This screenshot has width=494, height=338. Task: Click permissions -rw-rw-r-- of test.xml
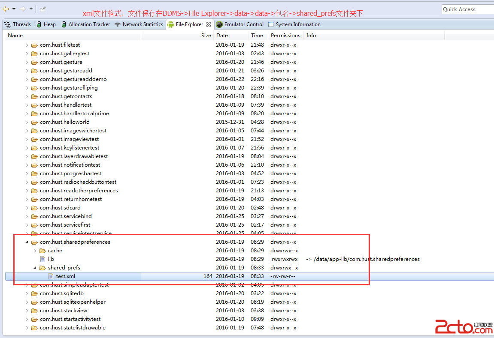pos(282,276)
